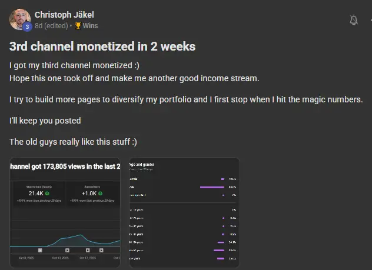Screen dimensions: 372x270
Task: Select the Watch time (hours) metric card
Action: (x=39, y=194)
